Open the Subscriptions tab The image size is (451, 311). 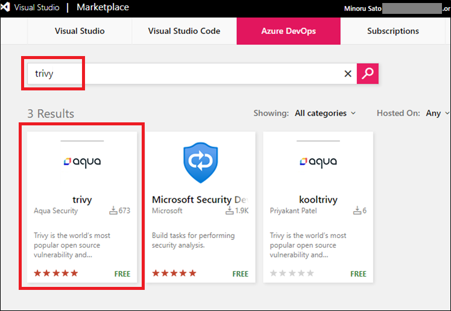[x=393, y=31]
